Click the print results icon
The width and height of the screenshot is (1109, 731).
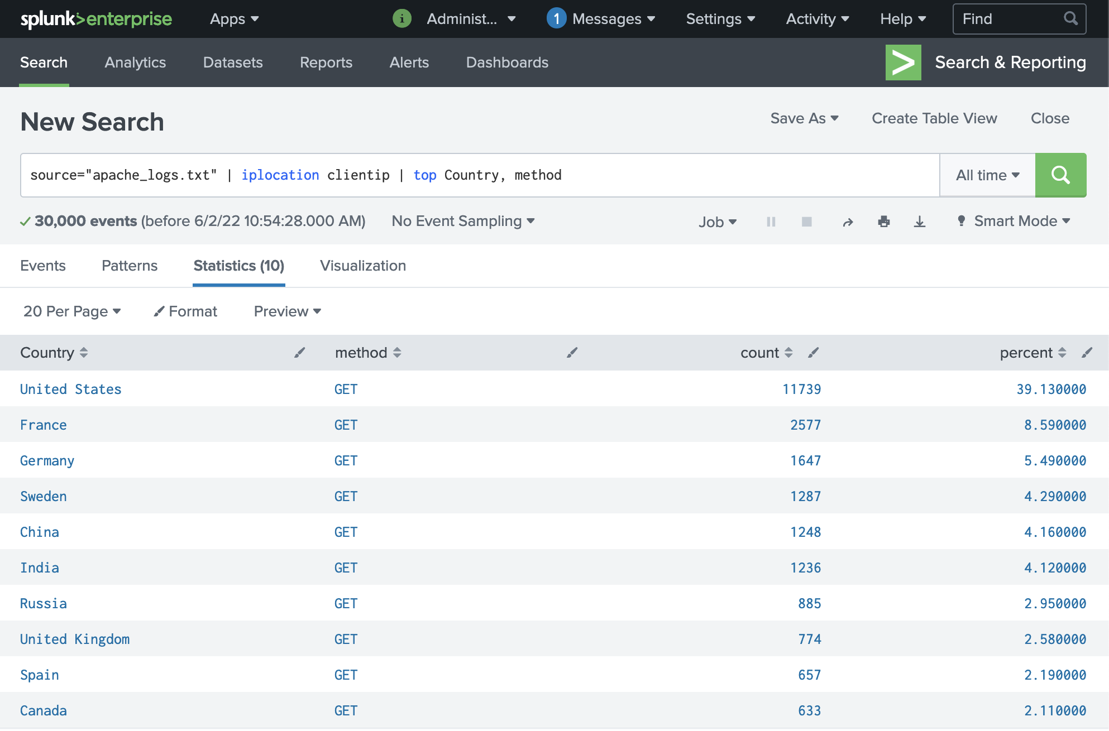tap(883, 222)
